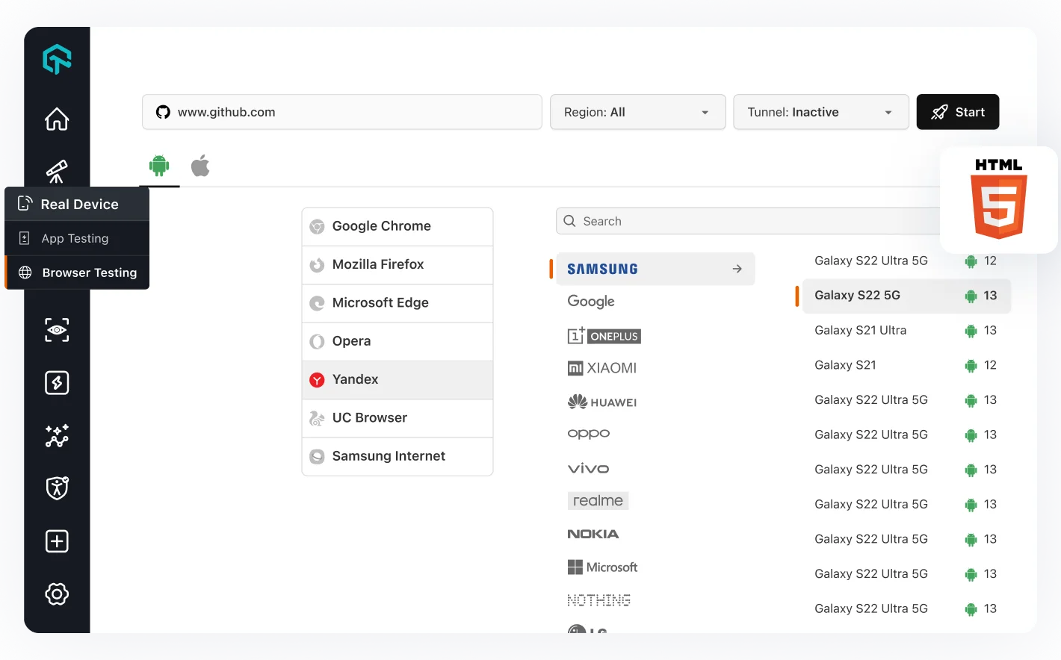Open the analytics sparkle icon in sidebar
Image resolution: width=1061 pixels, height=660 pixels.
coord(56,435)
